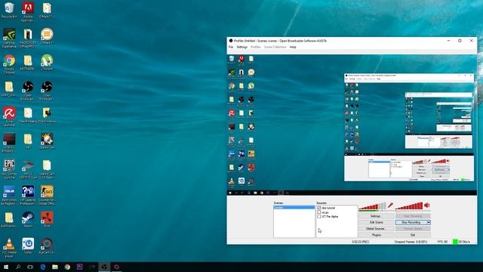The width and height of the screenshot is (483, 272).
Task: Open the Stop Recording dropdown arrow
Action: point(429,222)
